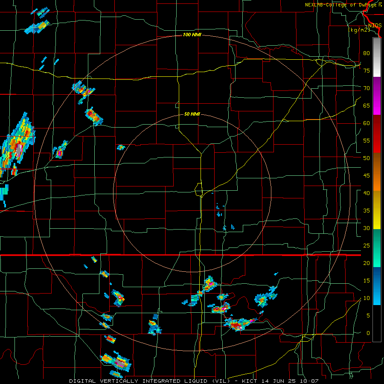The height and width of the screenshot is (384, 384).
Task: Click the "NIDS" label above the scale
Action: (x=375, y=26)
